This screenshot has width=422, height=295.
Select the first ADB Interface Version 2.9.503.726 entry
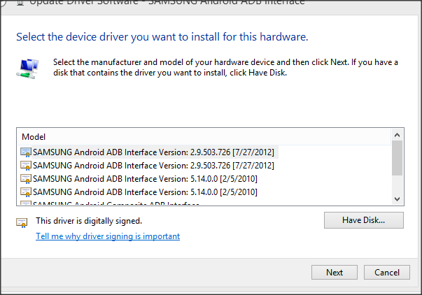[153, 152]
